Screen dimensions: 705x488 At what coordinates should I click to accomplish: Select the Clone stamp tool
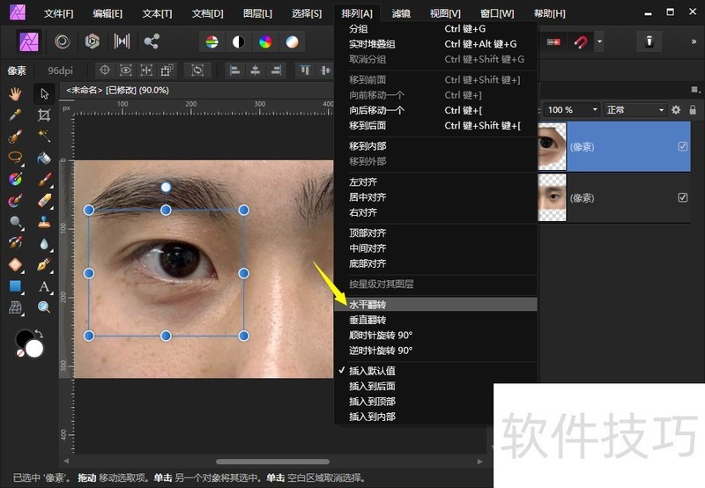44,222
